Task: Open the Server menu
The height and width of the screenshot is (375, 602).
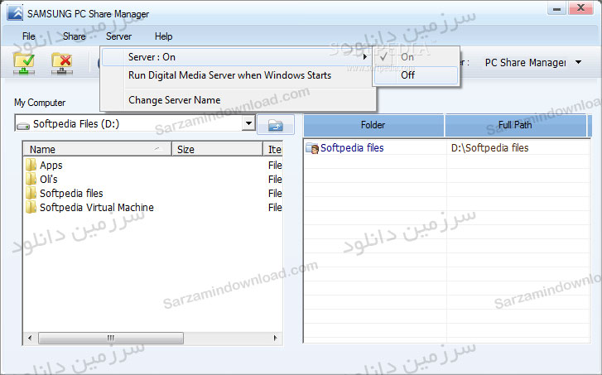Action: (118, 36)
